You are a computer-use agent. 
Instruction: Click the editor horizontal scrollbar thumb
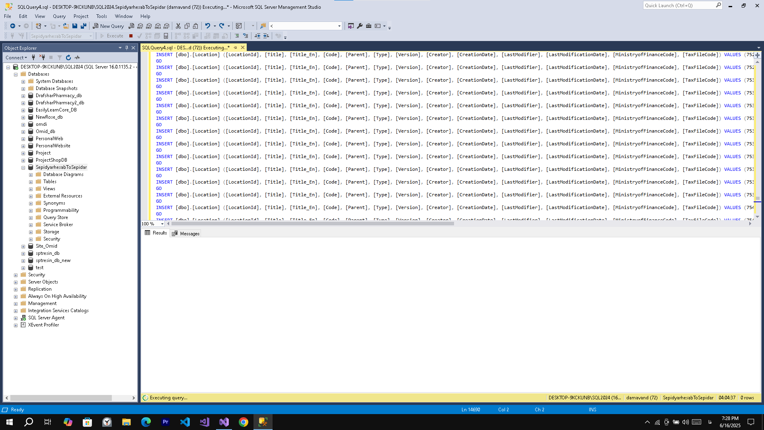pyautogui.click(x=312, y=224)
